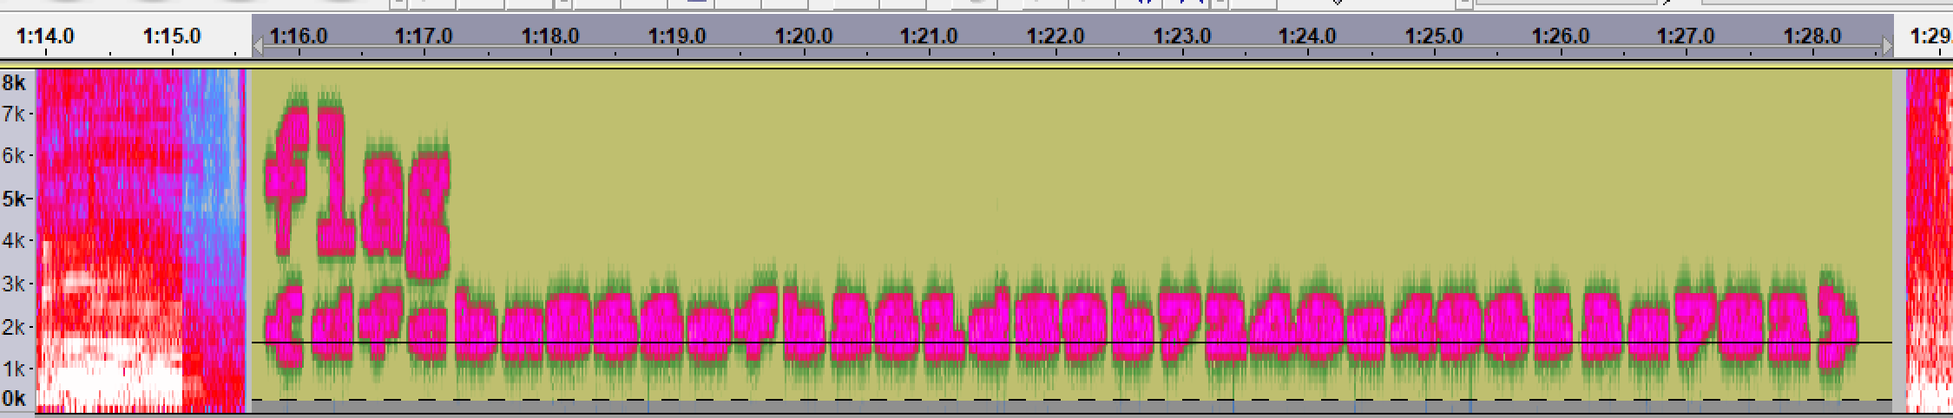Click the 1:20.0 mark on the timeline ruler
Viewport: 1953px width, 418px height.
pos(804,36)
